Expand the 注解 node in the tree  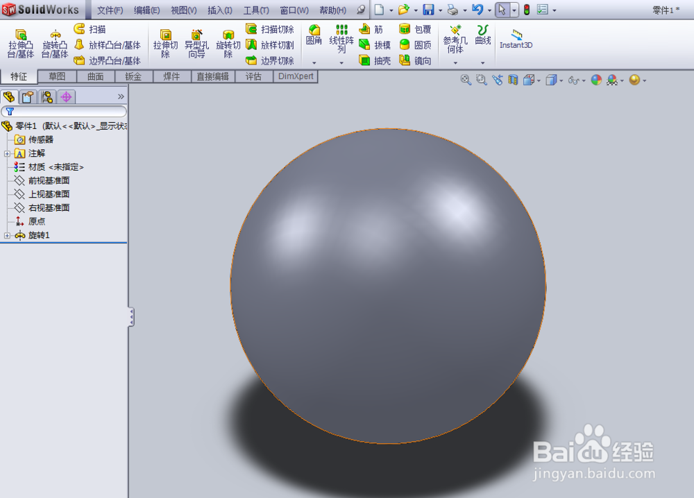6,153
